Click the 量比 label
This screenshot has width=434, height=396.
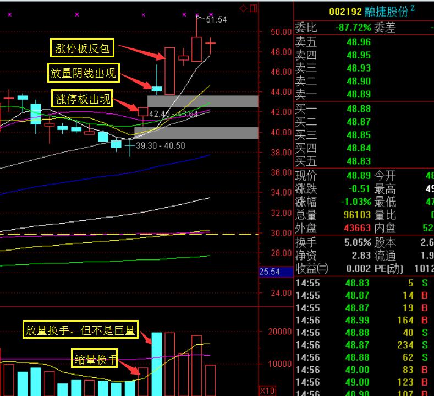[385, 215]
